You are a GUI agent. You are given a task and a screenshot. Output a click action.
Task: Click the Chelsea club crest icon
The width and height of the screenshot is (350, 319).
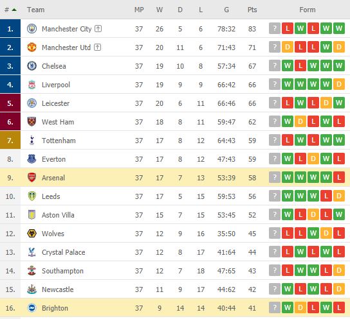[x=32, y=66]
